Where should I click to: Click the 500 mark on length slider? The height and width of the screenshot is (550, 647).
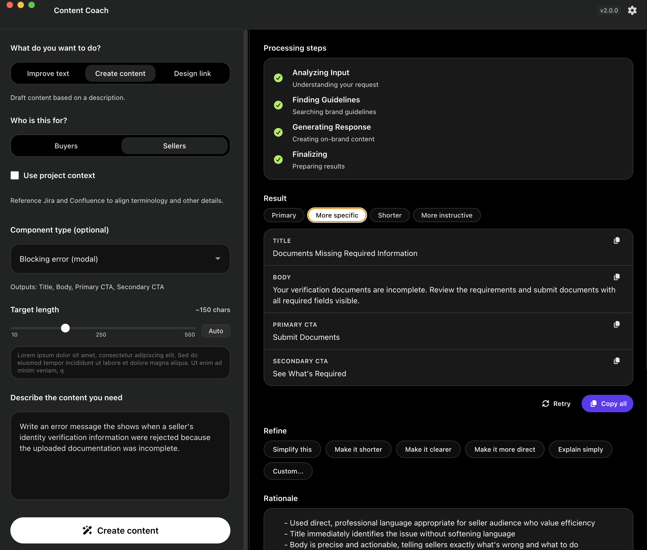click(190, 335)
